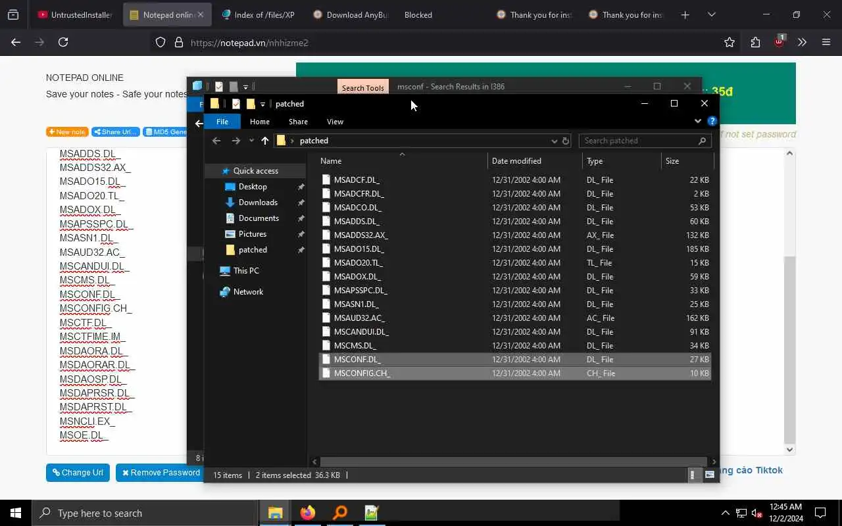Switch to Download AnyBurn browser tab

pyautogui.click(x=350, y=14)
